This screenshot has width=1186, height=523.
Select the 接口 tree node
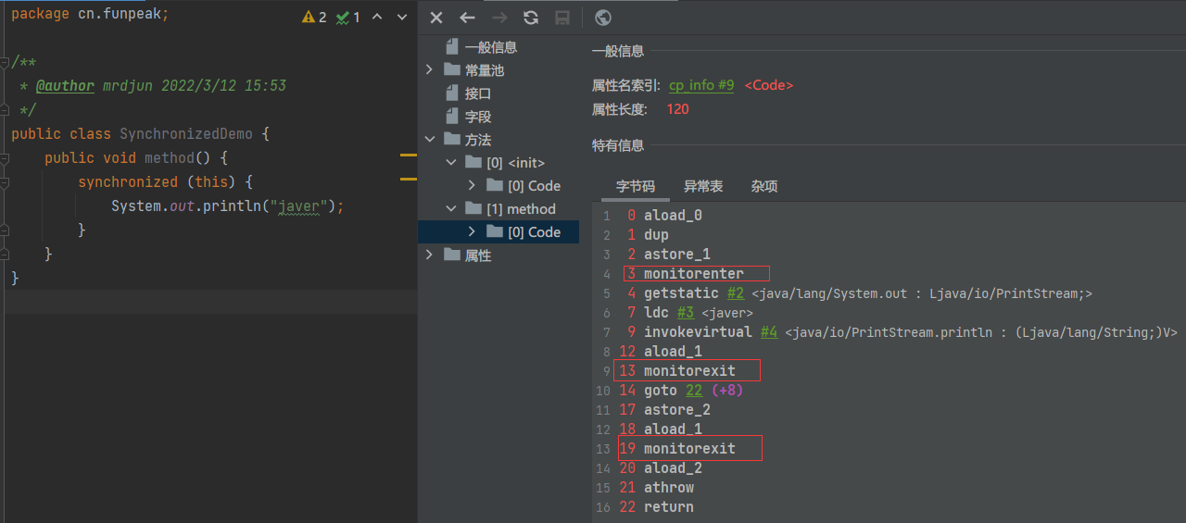click(478, 93)
